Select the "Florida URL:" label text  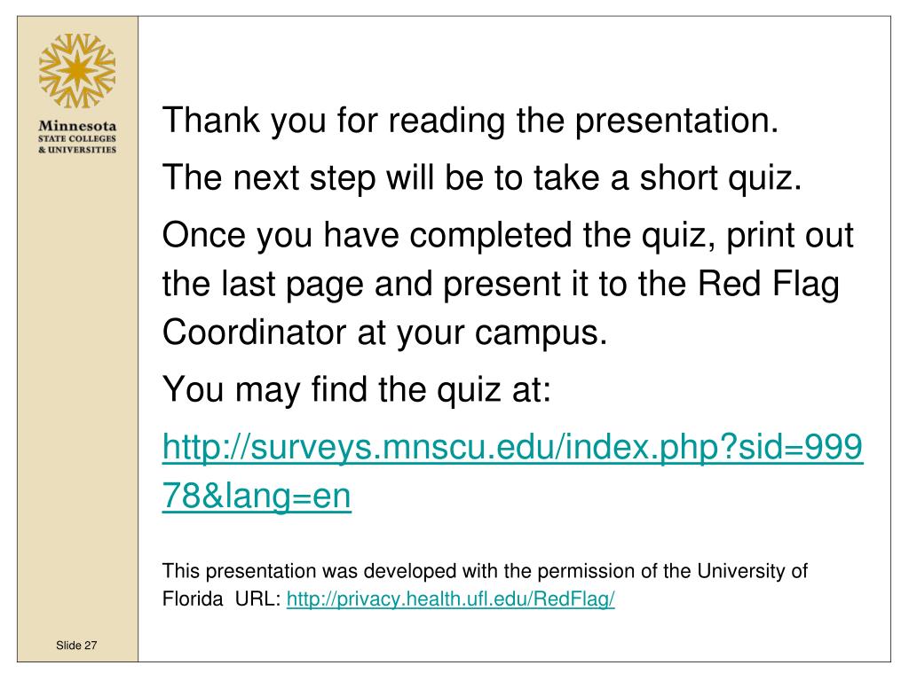pyautogui.click(x=221, y=599)
